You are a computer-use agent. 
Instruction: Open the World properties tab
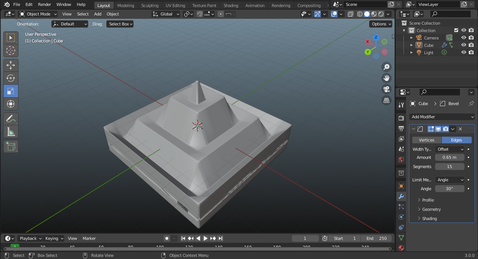tap(401, 159)
